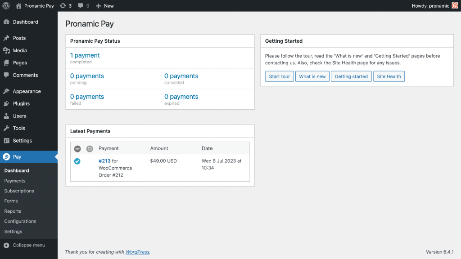
Task: Click the status column icon in table header
Action: click(x=77, y=149)
